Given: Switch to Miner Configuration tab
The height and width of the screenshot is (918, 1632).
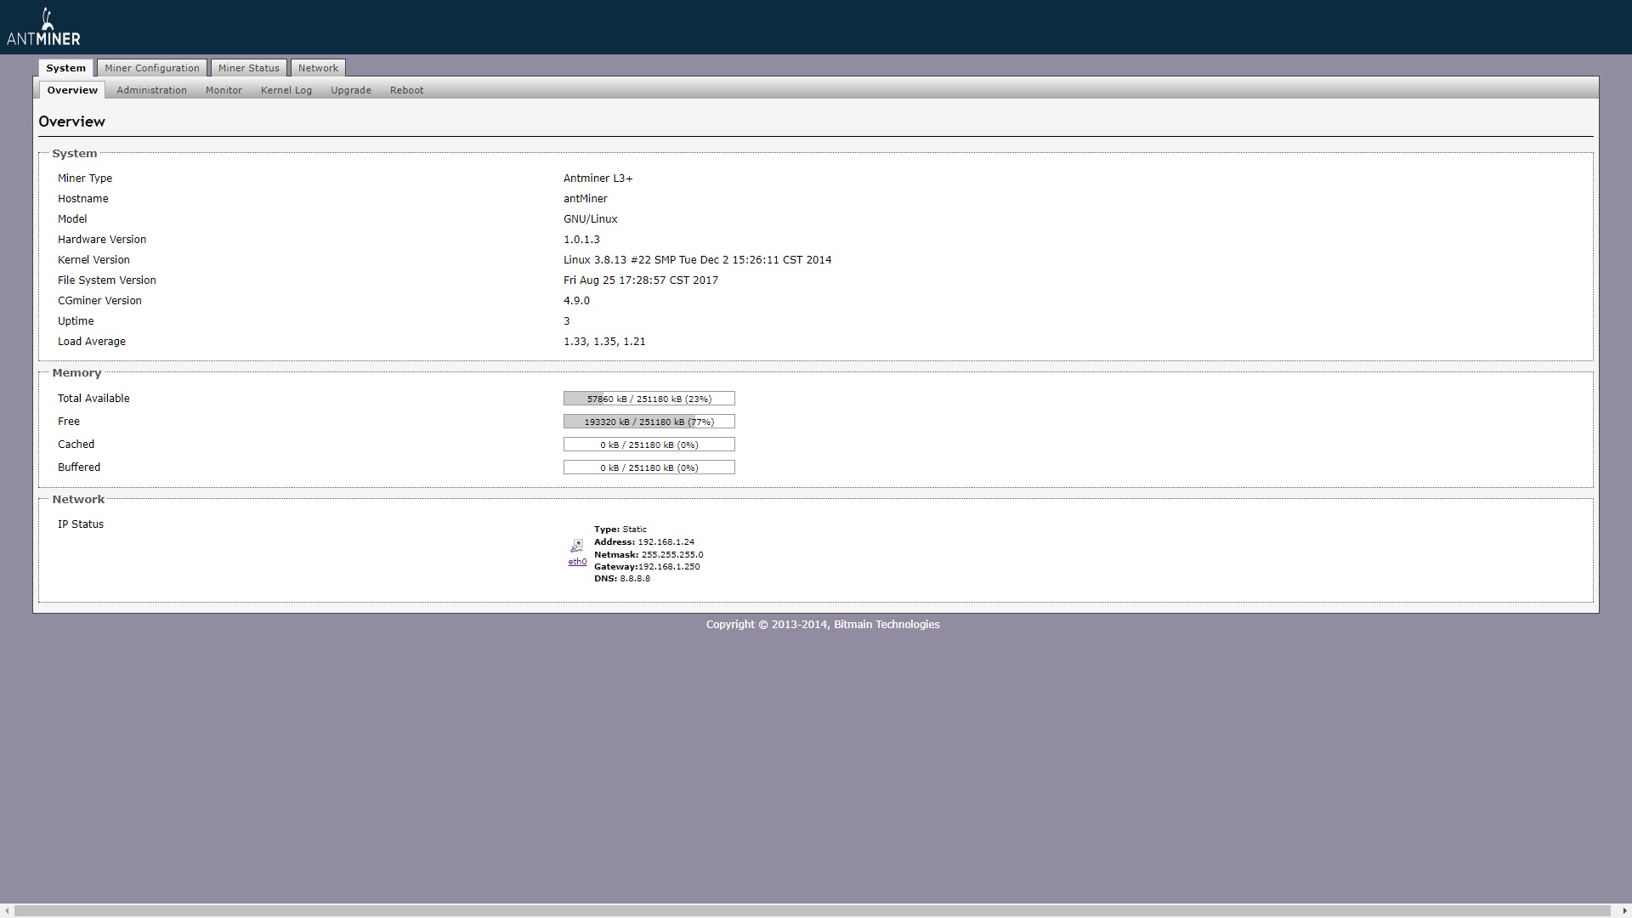Looking at the screenshot, I should (x=152, y=68).
